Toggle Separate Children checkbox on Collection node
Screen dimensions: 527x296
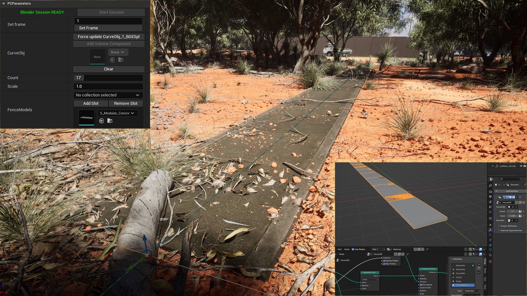tap(384, 261)
